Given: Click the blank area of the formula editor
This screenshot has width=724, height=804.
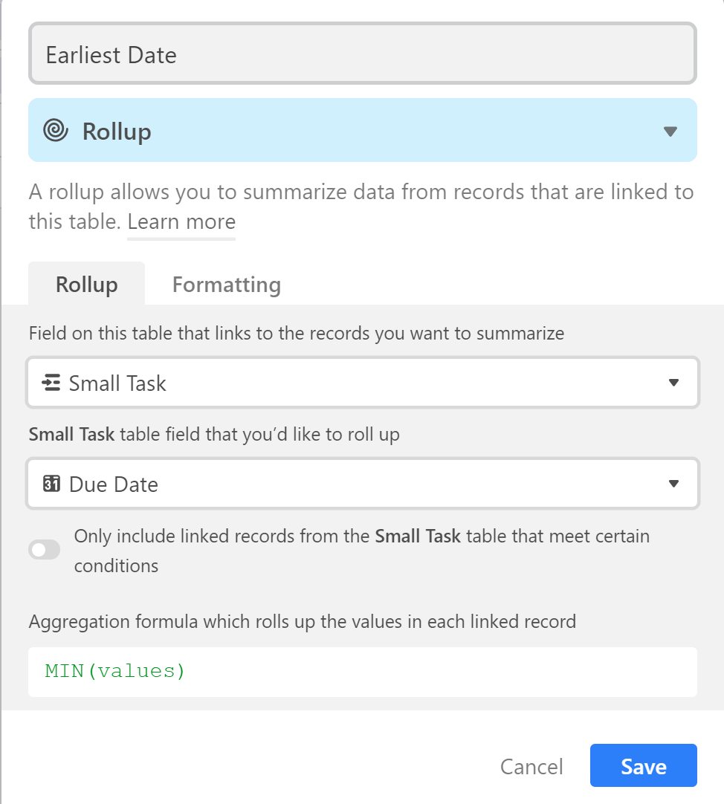Looking at the screenshot, I should pos(436,672).
